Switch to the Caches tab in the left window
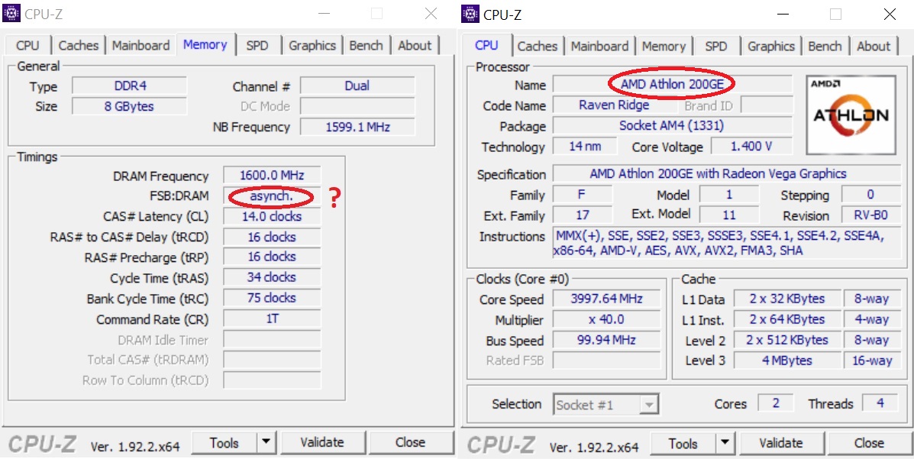 [79, 46]
